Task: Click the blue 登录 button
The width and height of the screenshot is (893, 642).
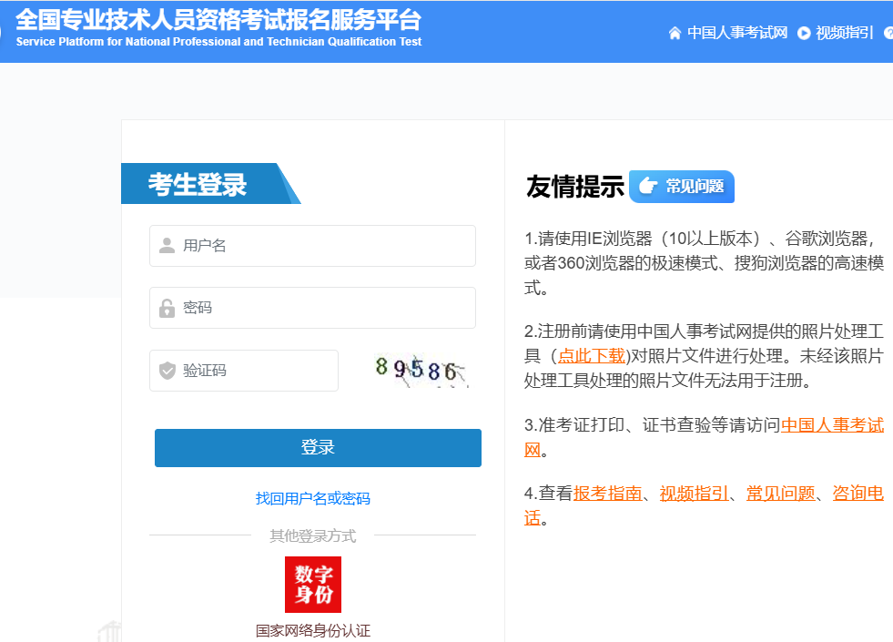Action: pyautogui.click(x=318, y=448)
